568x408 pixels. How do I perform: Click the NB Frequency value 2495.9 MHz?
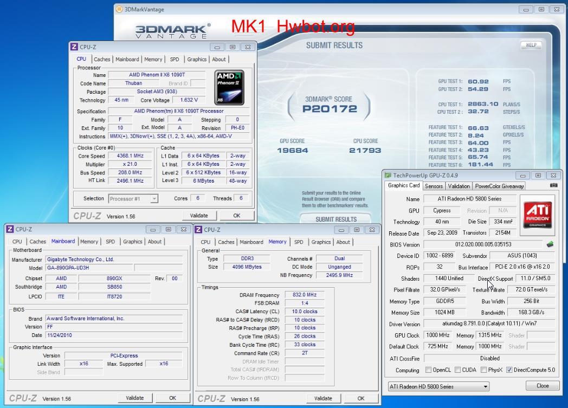tap(339, 275)
